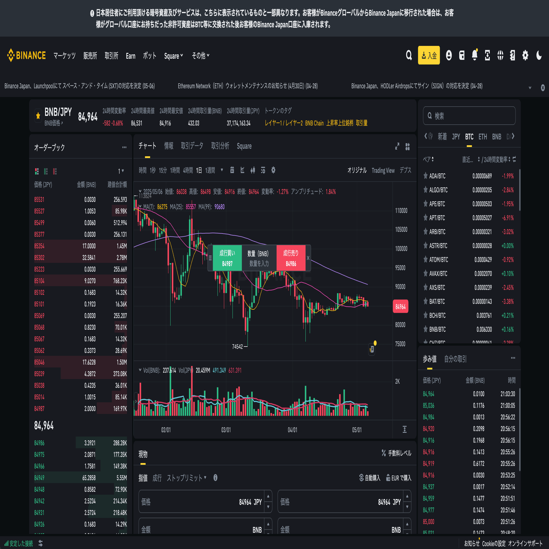
Task: Click the EUR で購入 link
Action: coord(399,478)
